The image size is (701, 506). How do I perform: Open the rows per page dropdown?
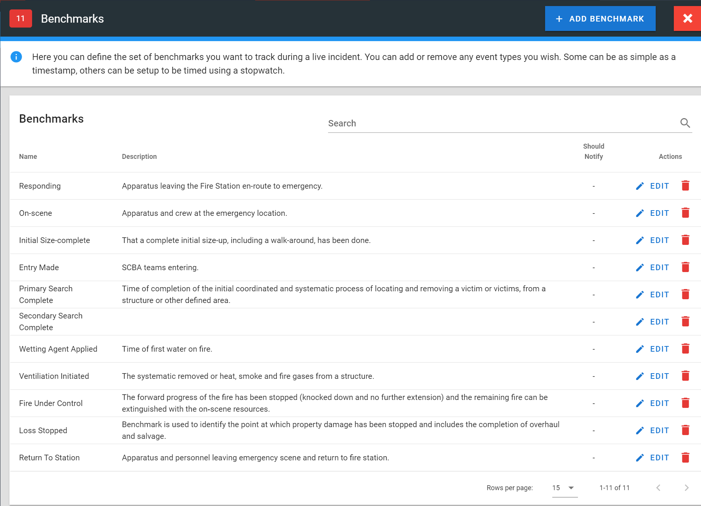coord(564,488)
